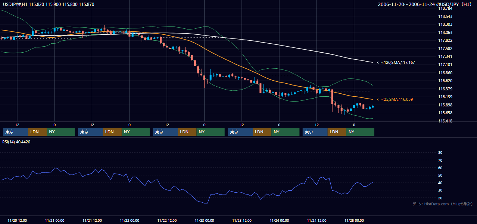Pick RSI scale level 30
Viewport: 477px width, 224px height.
click(440, 190)
